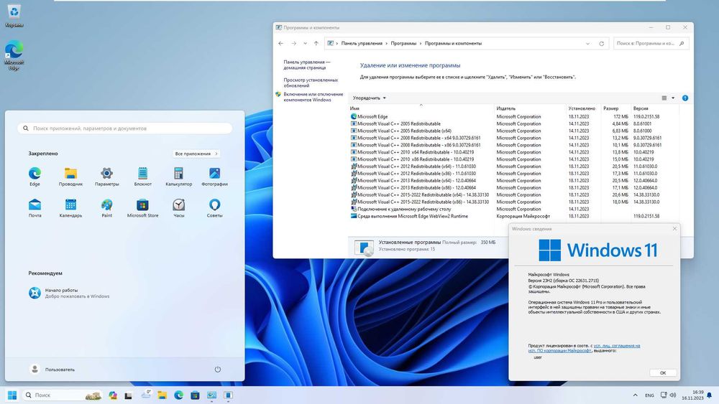This screenshot has height=404, width=719.
Task: Select Microsoft Edge WebView2 Runtime row
Action: [x=515, y=216]
